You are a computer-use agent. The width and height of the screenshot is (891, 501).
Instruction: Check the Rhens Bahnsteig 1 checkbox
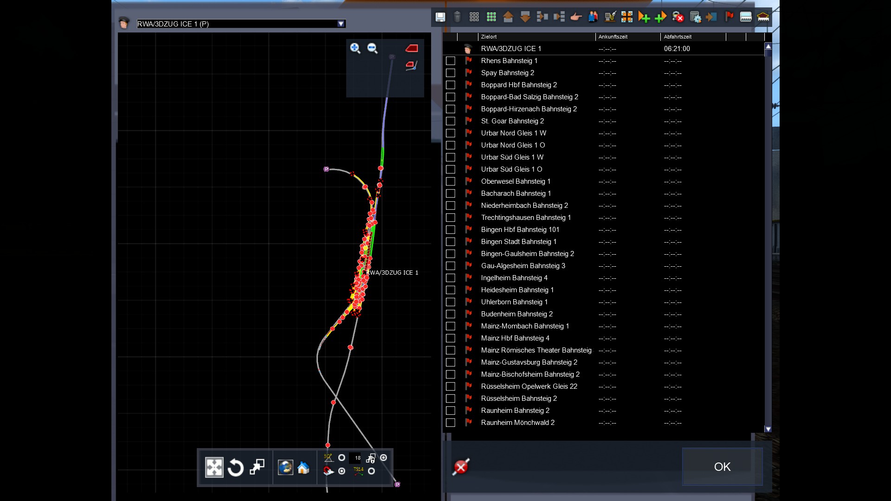click(x=450, y=61)
